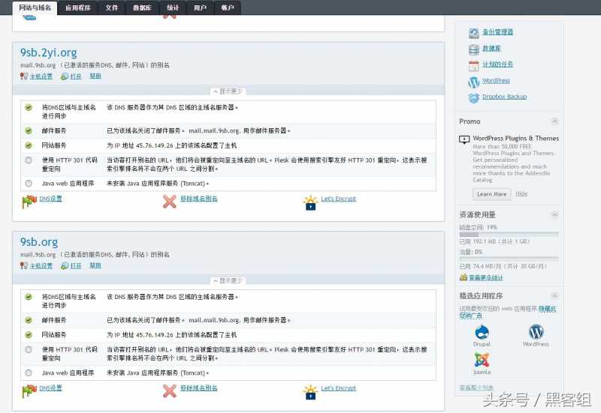Click 邮件服务 green check for 9sb.org
This screenshot has width=601, height=413.
(29, 320)
